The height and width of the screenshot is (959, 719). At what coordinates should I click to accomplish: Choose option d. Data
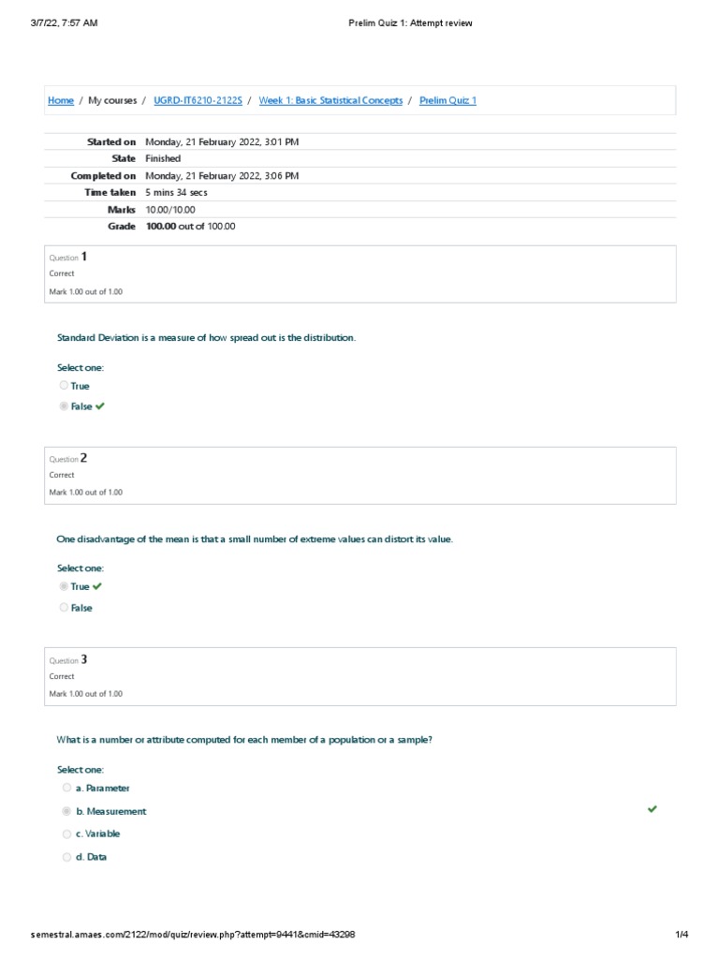[66, 857]
